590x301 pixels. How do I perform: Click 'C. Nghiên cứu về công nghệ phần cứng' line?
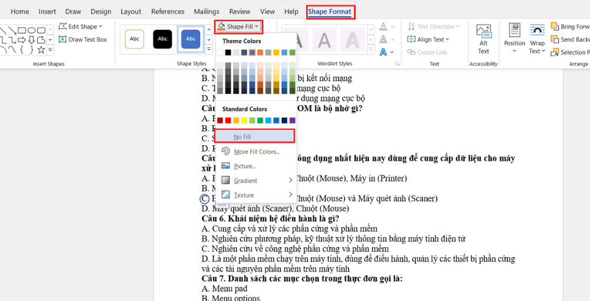295,248
